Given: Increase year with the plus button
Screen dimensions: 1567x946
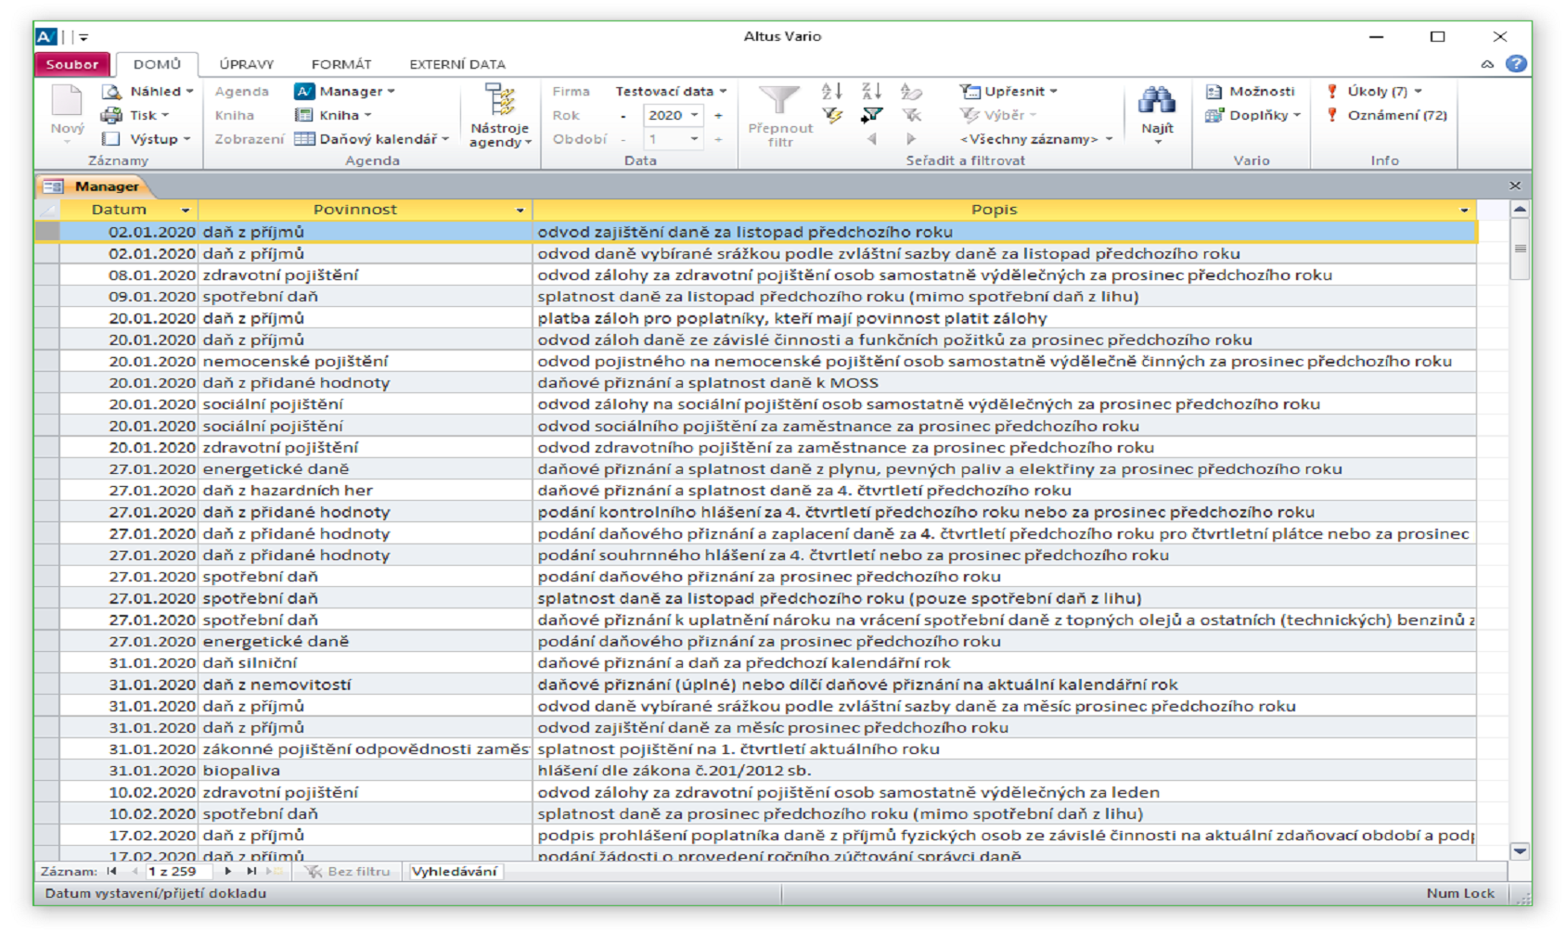Looking at the screenshot, I should click(x=718, y=116).
